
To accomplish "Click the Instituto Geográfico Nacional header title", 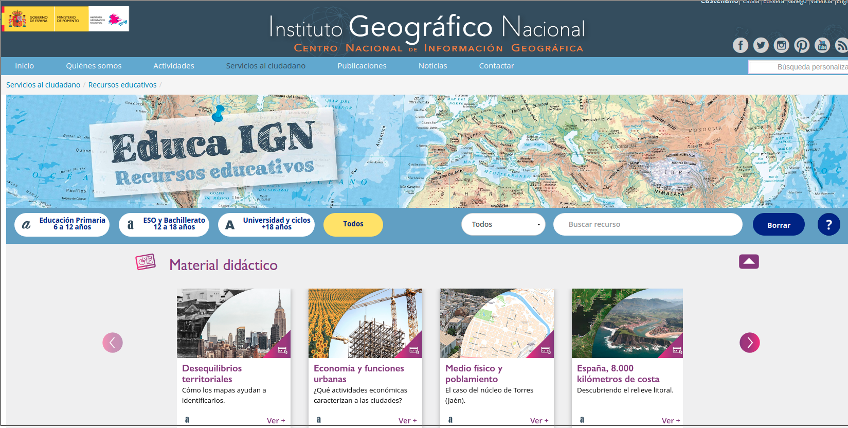I will (x=427, y=27).
